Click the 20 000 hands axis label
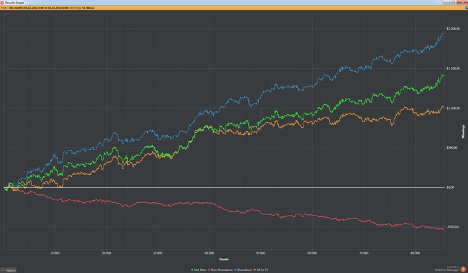The image size is (468, 273). pos(106,254)
